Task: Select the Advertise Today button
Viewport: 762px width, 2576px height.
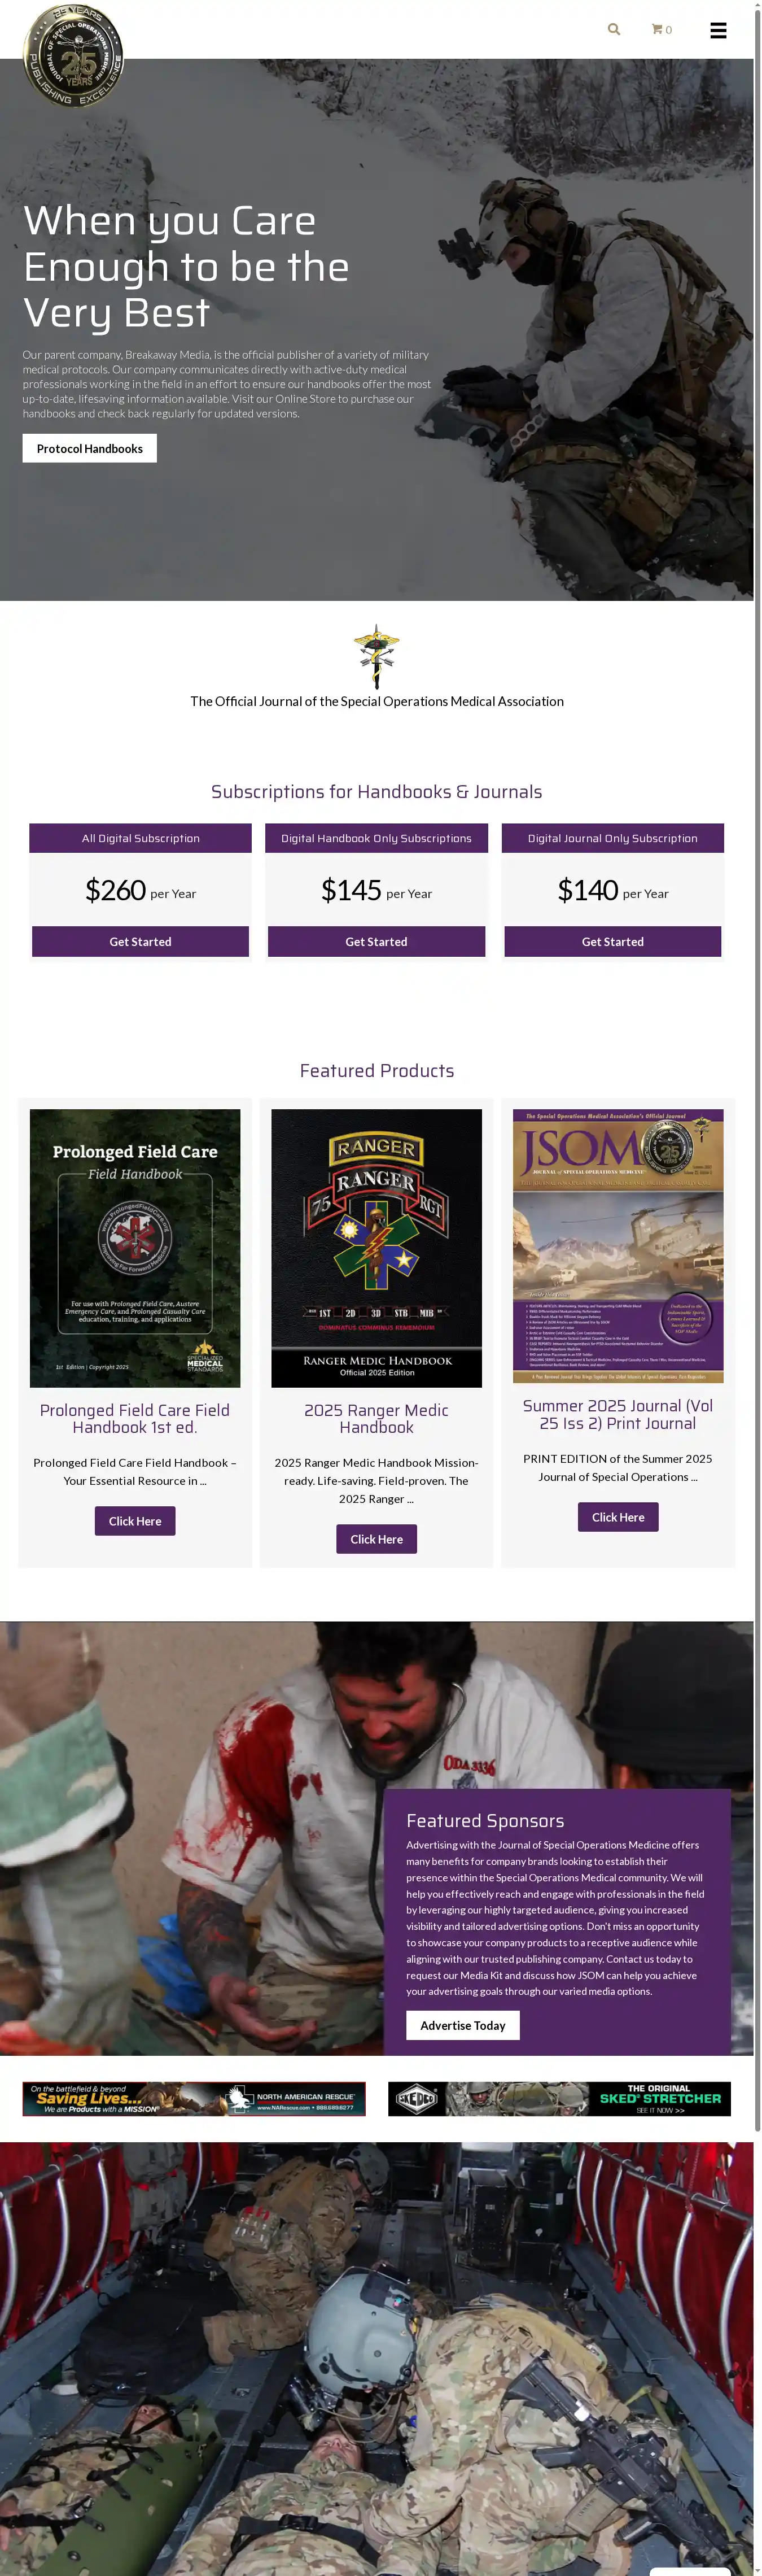Action: (463, 2025)
